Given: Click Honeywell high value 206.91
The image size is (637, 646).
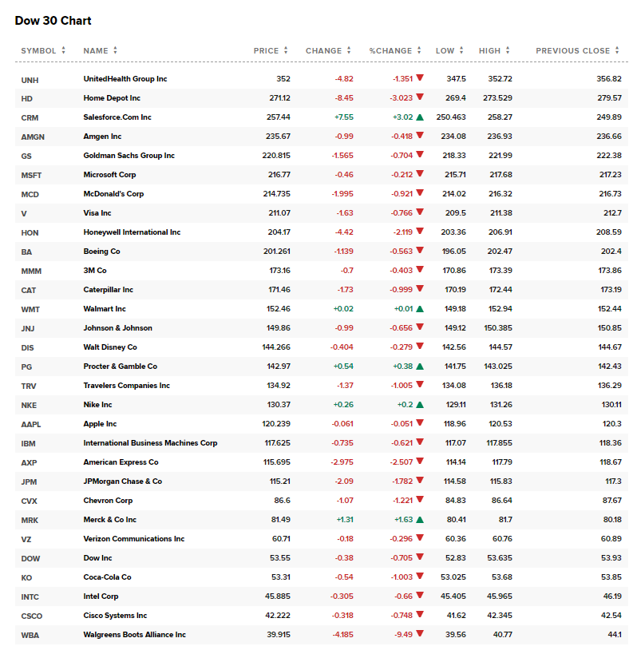Looking at the screenshot, I should [x=500, y=232].
